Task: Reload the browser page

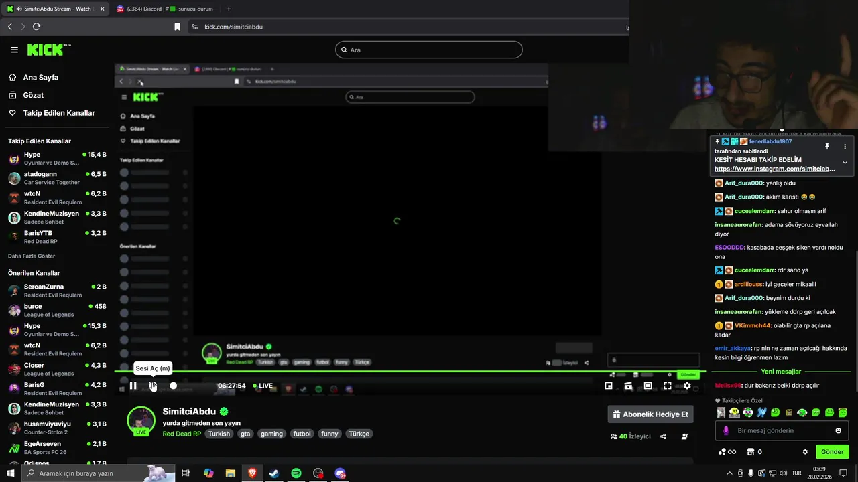Action: pyautogui.click(x=36, y=27)
